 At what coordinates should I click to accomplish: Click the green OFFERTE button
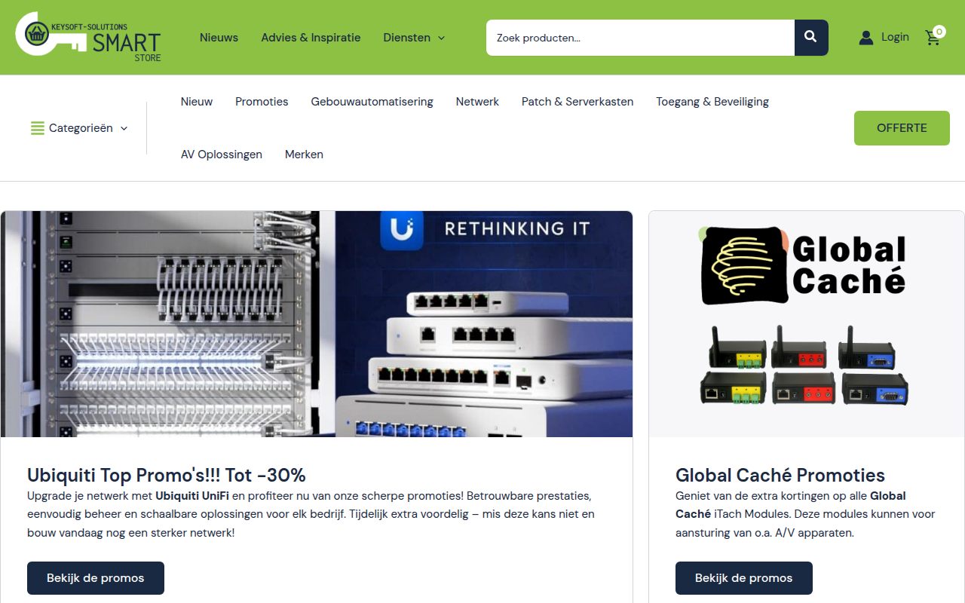click(902, 128)
